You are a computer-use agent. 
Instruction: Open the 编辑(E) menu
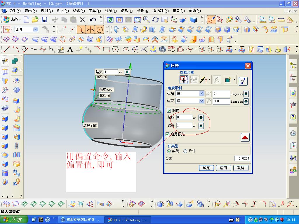tap(30, 11)
